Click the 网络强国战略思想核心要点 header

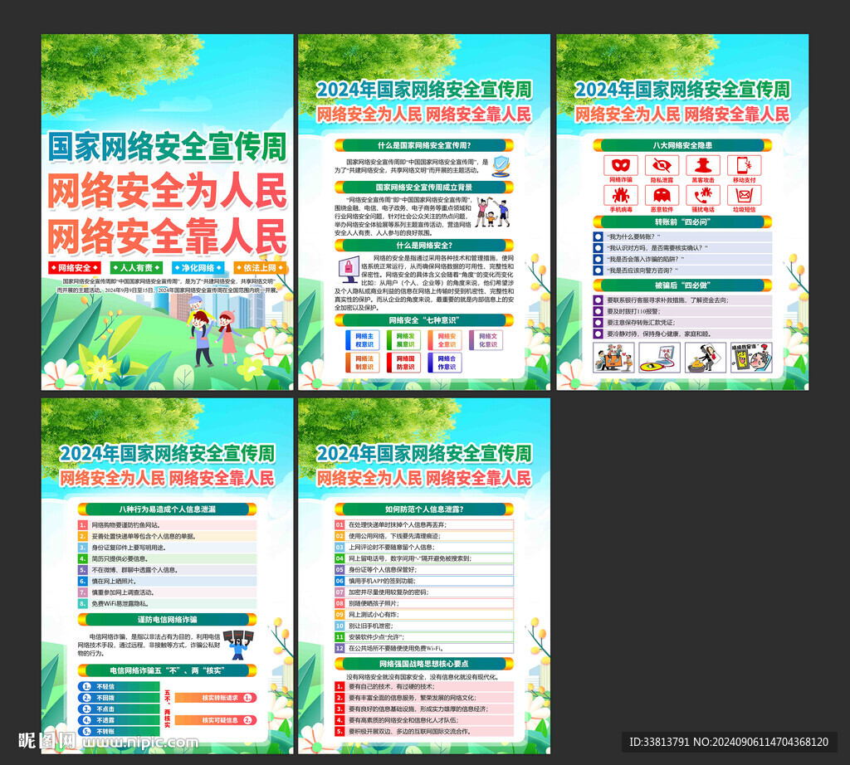click(x=424, y=664)
